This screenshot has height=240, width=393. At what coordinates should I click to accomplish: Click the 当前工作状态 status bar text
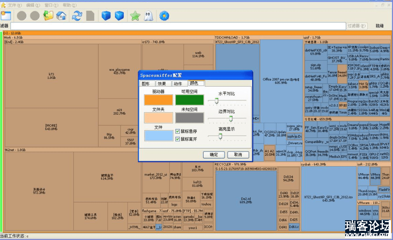coord(14,236)
